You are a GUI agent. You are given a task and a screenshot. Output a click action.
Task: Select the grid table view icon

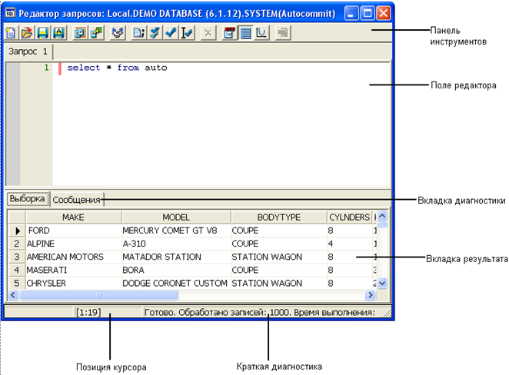coord(245,34)
